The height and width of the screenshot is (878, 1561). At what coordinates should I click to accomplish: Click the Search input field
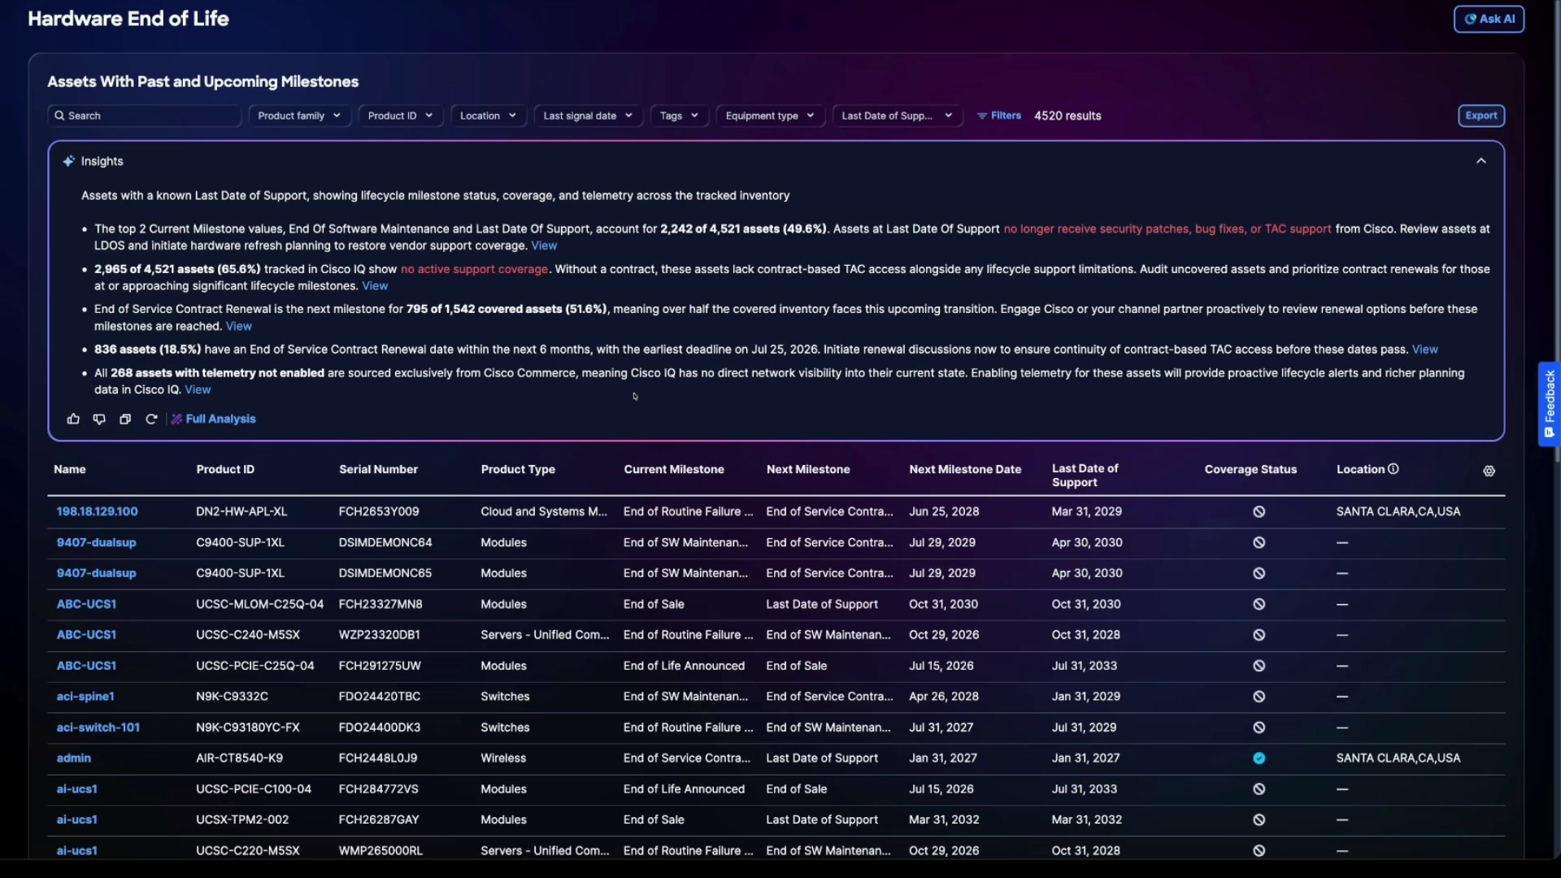point(144,115)
